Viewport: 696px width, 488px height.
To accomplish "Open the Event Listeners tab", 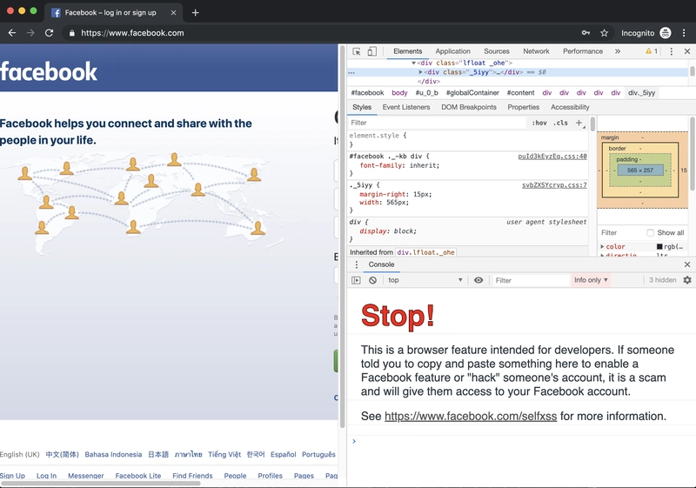I will 406,107.
